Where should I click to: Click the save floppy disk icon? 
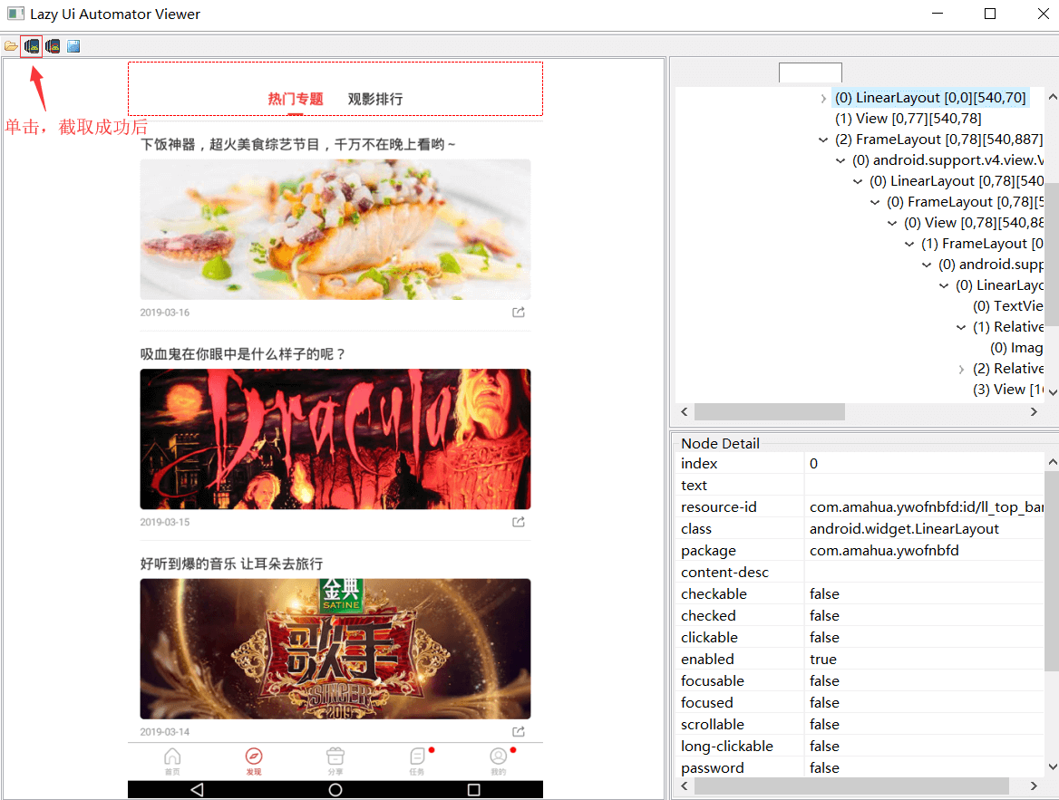point(73,46)
